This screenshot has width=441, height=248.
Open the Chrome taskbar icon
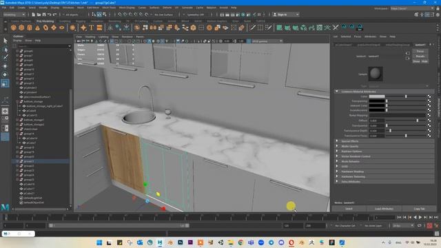[240, 242]
